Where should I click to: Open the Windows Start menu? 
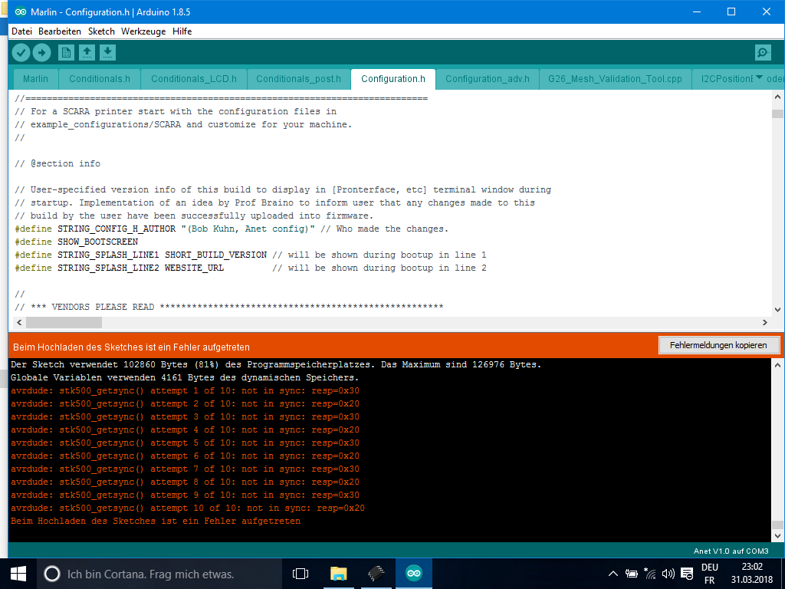[18, 574]
